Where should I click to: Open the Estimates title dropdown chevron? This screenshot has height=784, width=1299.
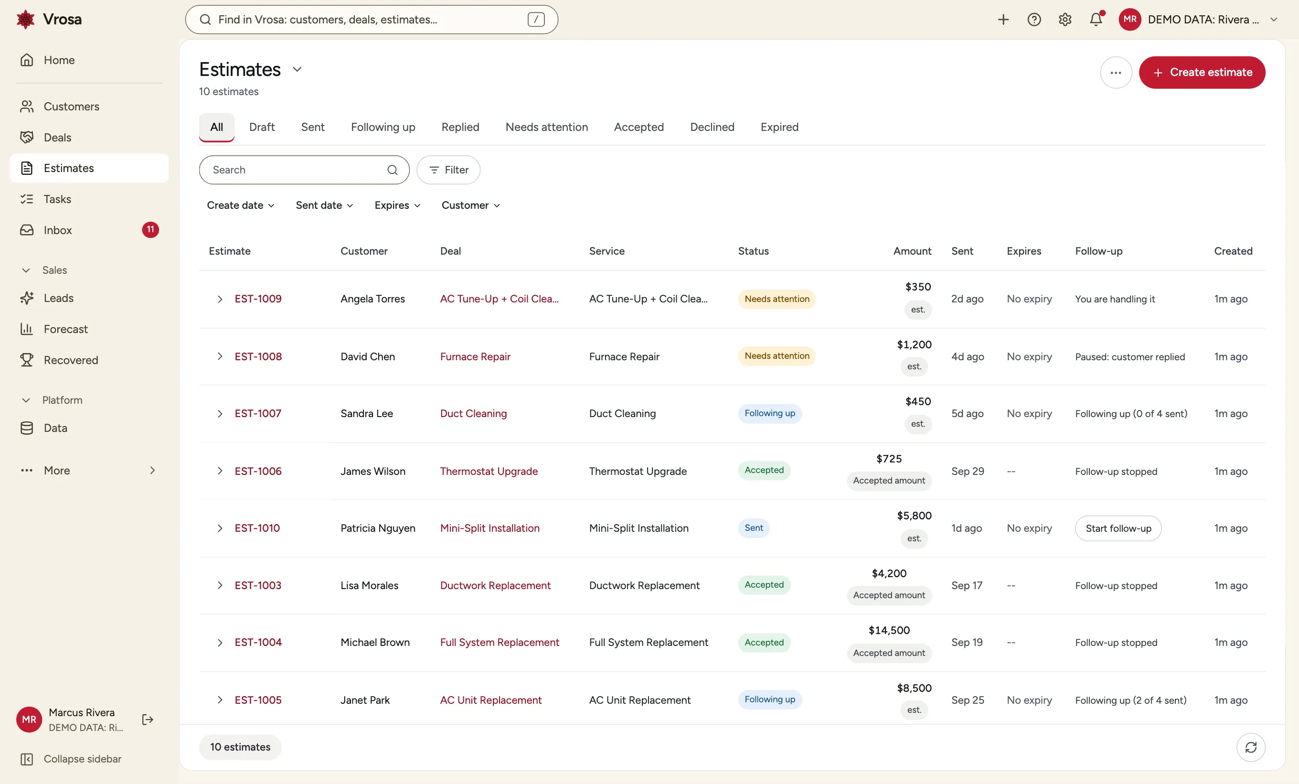[x=297, y=70]
